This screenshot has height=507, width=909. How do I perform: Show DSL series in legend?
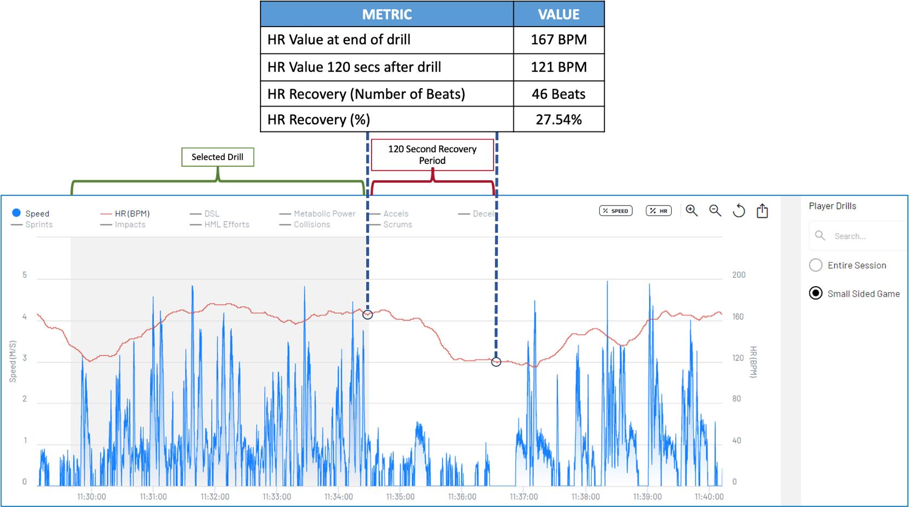(205, 213)
